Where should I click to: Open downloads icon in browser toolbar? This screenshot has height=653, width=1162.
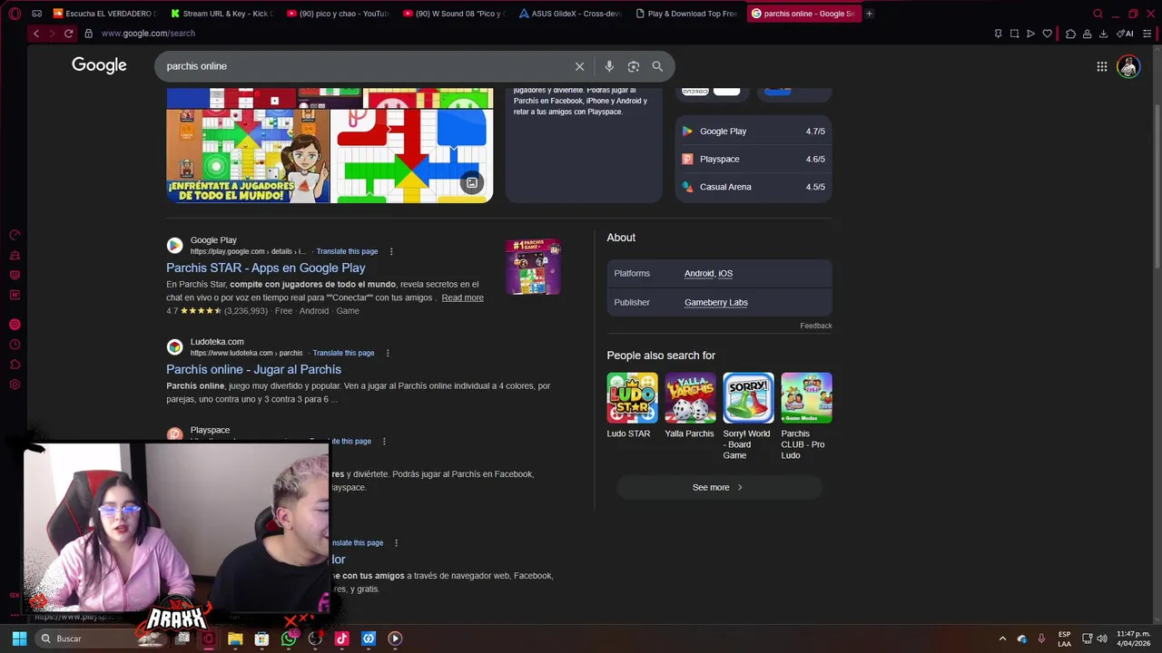coord(1103,34)
